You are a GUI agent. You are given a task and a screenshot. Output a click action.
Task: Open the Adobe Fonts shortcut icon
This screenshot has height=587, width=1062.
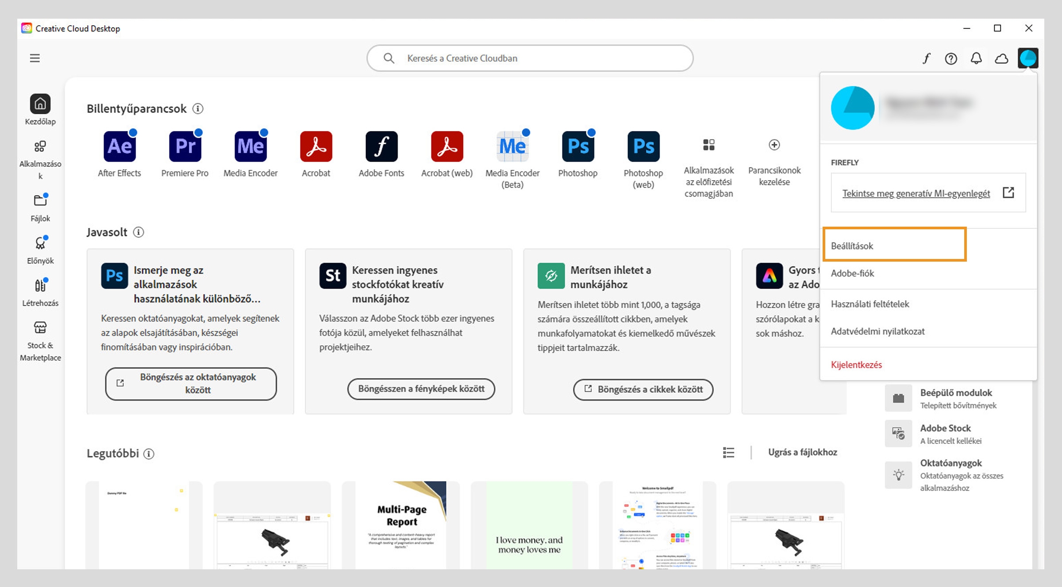point(381,147)
